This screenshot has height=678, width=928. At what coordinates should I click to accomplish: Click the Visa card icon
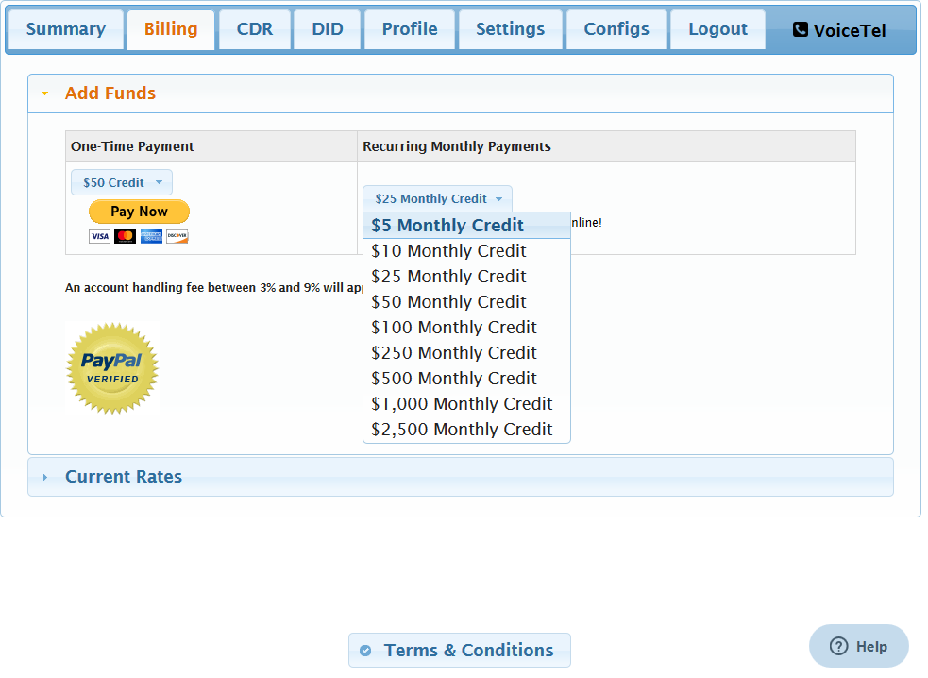click(x=99, y=237)
